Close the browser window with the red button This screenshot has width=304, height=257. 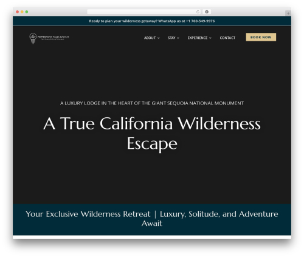[18, 12]
